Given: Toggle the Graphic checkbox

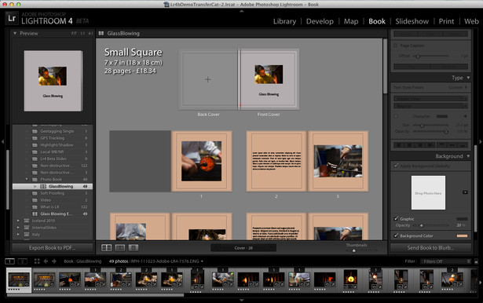Looking at the screenshot, I should click(396, 218).
